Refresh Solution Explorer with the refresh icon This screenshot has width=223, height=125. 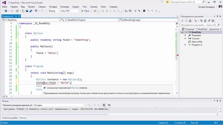click(205, 21)
